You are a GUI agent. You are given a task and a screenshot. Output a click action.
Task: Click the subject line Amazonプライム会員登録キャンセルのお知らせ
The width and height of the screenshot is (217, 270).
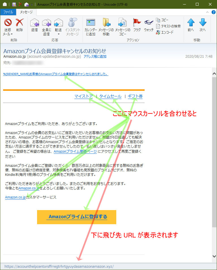coord(55,51)
